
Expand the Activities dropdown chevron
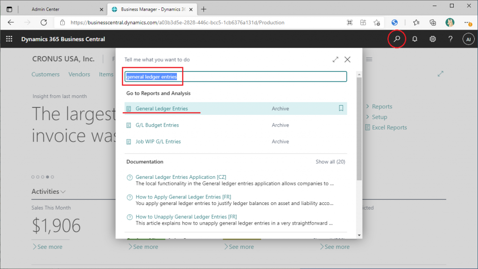(x=63, y=191)
